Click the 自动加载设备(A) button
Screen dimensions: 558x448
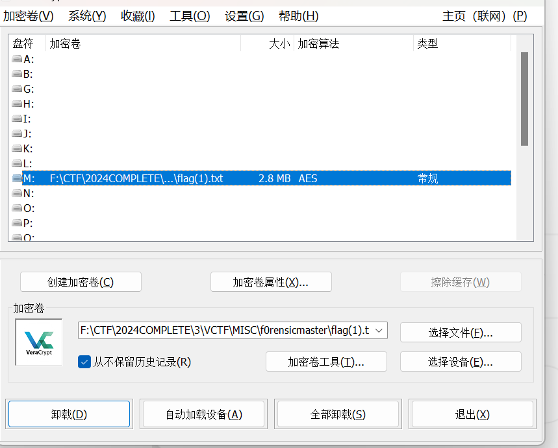203,414
